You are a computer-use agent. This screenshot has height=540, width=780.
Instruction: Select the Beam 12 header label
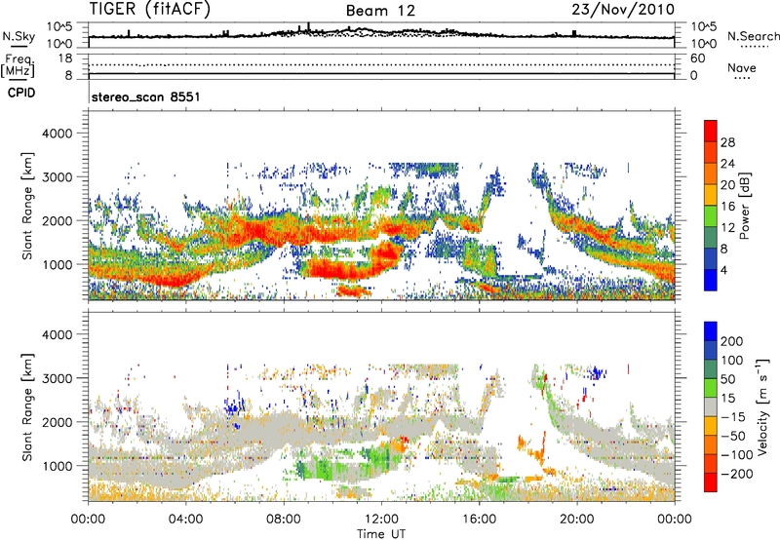tap(380, 11)
